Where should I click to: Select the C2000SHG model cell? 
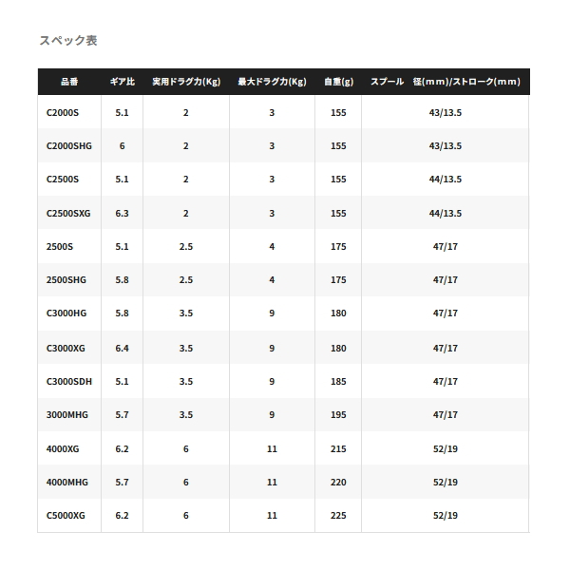(69, 146)
